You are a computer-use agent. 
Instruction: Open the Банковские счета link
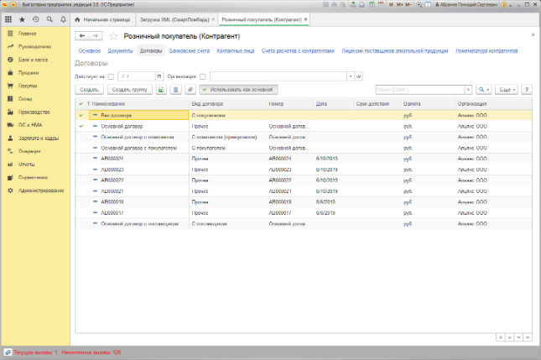click(190, 50)
